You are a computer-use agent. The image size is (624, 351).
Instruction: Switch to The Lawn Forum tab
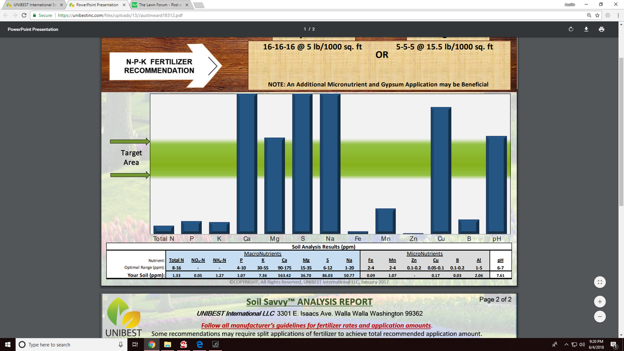[x=158, y=5]
